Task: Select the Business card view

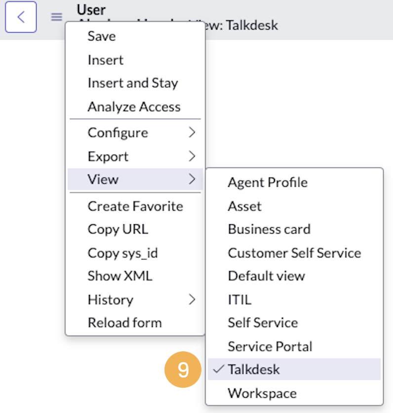Action: click(x=294, y=229)
